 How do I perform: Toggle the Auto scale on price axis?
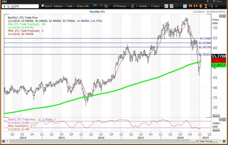point(216,116)
